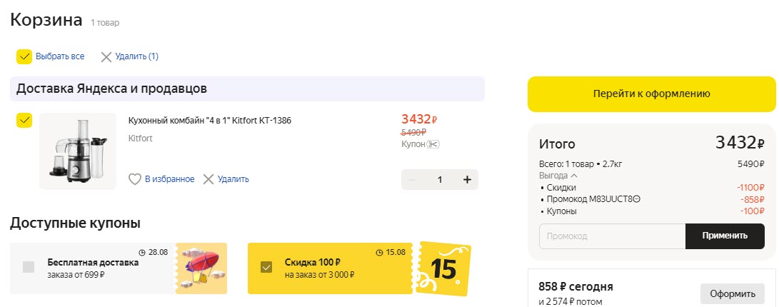Open the food processor product thumbnail
Screen dimensions: 779x307
(78, 151)
